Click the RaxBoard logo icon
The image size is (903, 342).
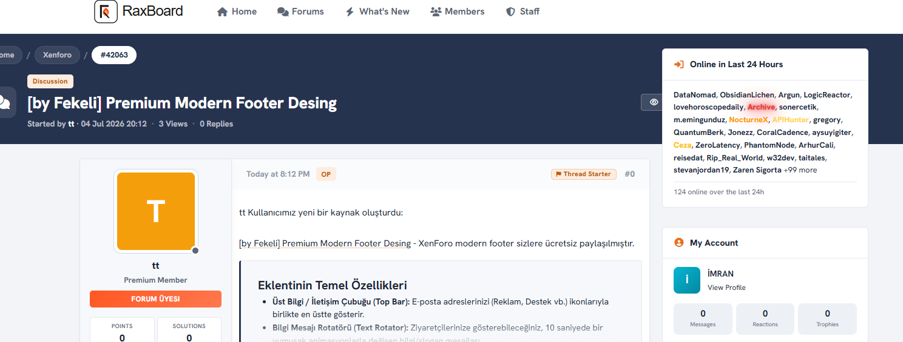[106, 12]
